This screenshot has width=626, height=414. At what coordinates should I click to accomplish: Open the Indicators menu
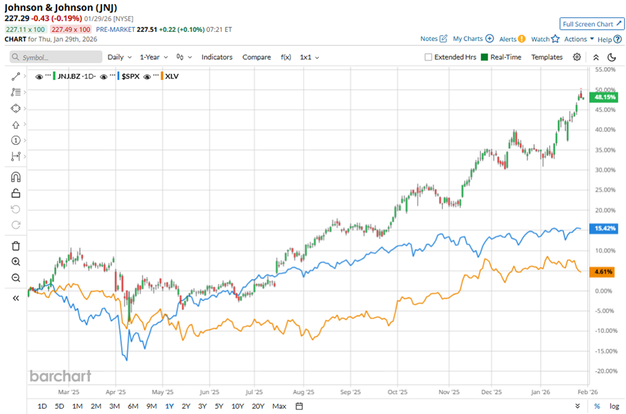pos(217,57)
